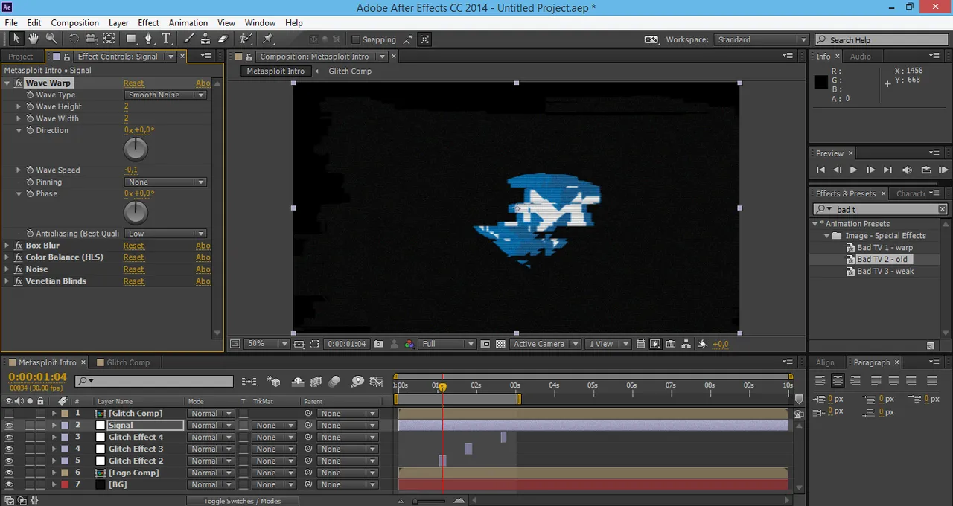The image size is (953, 506).
Task: Toggle the transparency grid icon
Action: point(500,344)
